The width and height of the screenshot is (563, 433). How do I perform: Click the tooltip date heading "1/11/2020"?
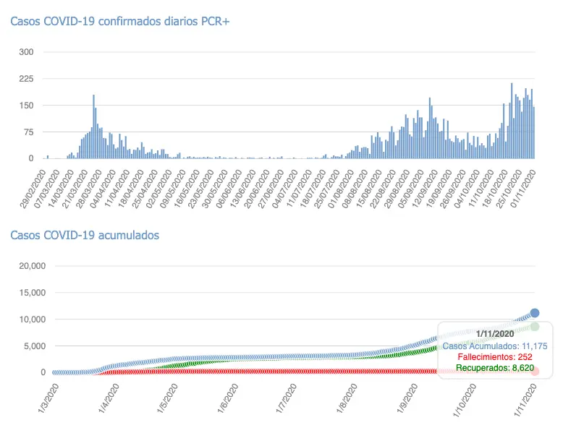496,333
